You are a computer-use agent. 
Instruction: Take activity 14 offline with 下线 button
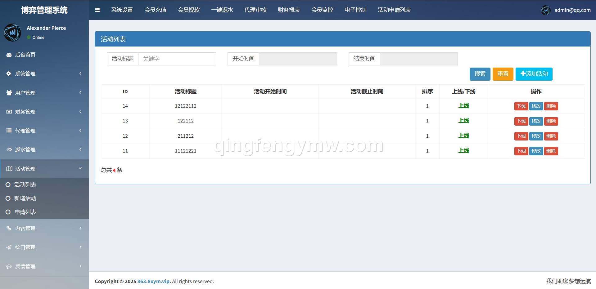point(521,106)
